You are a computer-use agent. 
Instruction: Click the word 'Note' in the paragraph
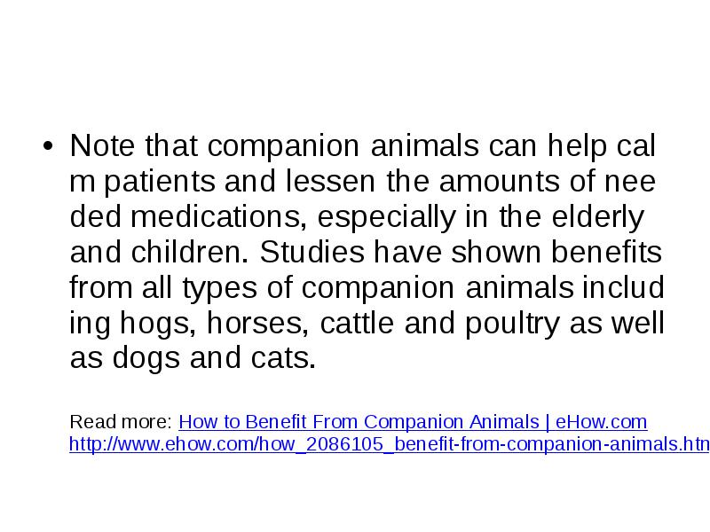tap(102, 145)
